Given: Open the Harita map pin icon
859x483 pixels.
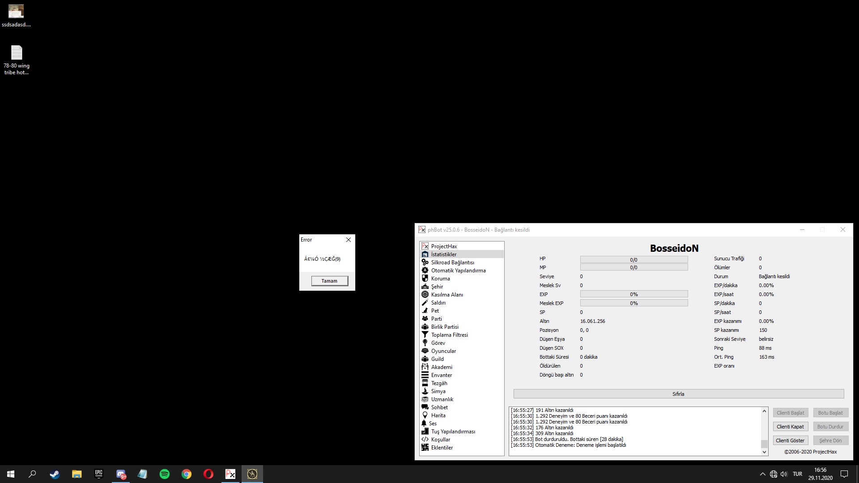Looking at the screenshot, I should pyautogui.click(x=425, y=415).
